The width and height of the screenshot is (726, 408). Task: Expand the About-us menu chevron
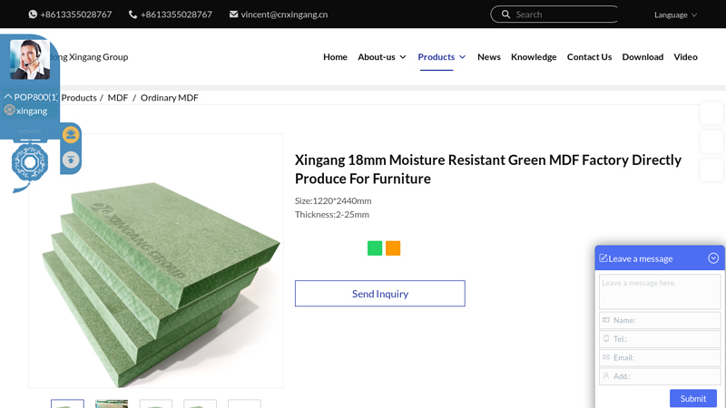(x=403, y=57)
